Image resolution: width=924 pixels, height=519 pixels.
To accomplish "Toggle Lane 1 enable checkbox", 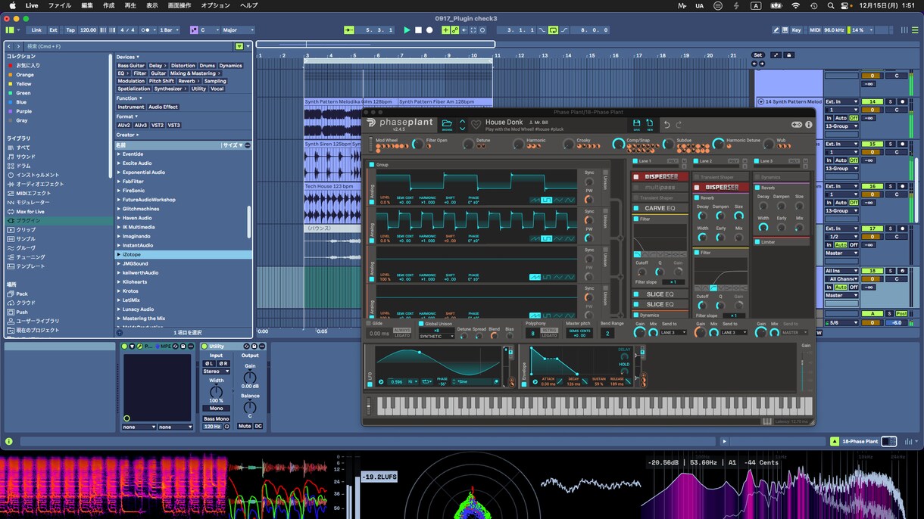I will tap(635, 161).
